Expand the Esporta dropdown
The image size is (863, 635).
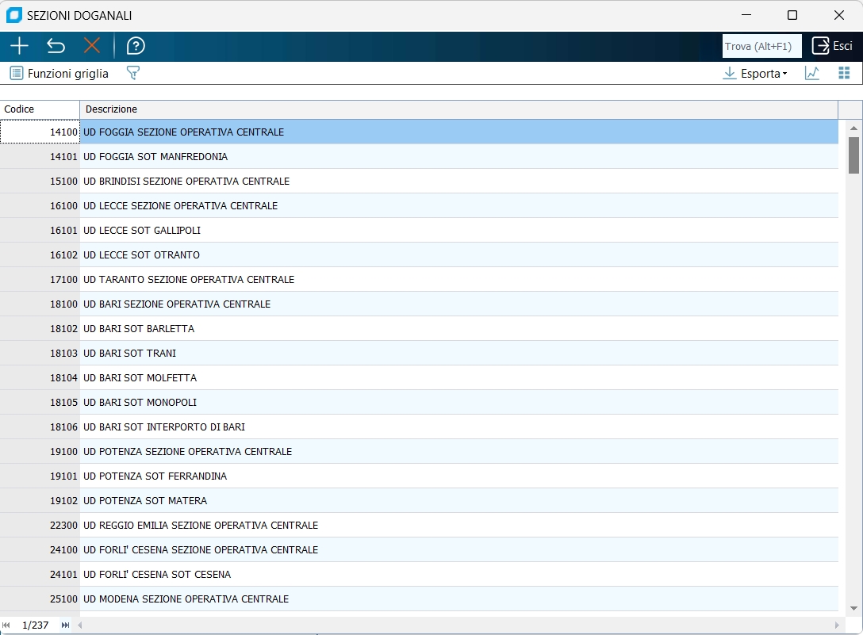[x=755, y=74]
